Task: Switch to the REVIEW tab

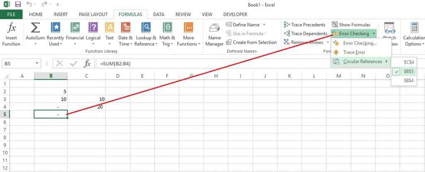Action: [183, 14]
